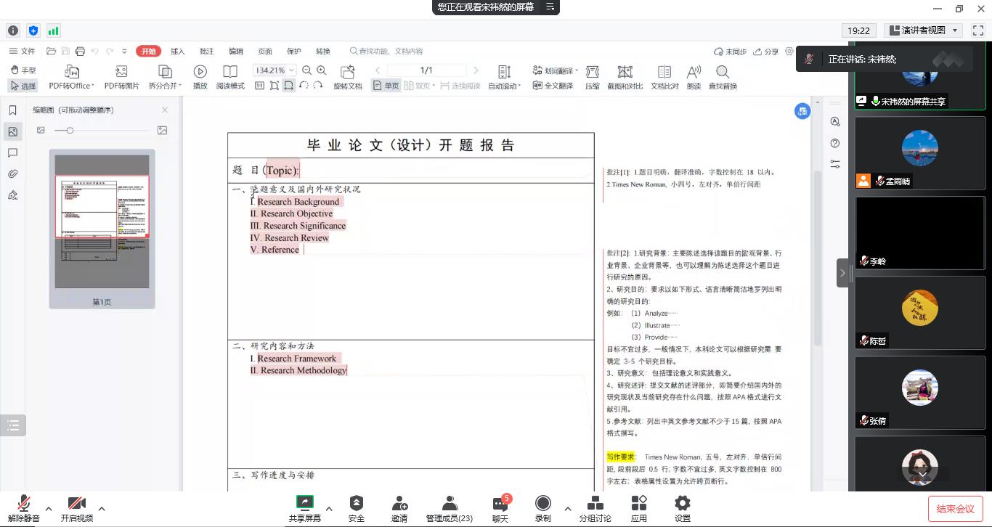
Task: Open the 聊天 chat with 5 unread
Action: [x=501, y=509]
